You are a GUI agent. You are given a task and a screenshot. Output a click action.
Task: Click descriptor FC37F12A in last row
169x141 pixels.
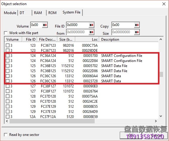click(48, 116)
